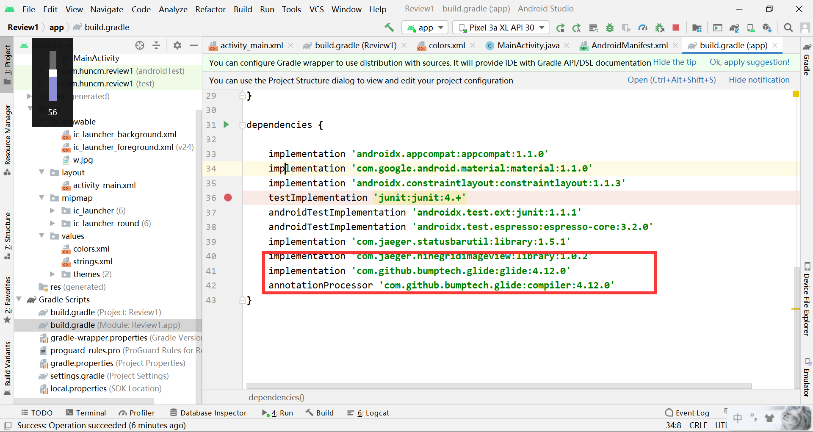Click the Hide the tip link
The height and width of the screenshot is (432, 813).
coord(675,62)
